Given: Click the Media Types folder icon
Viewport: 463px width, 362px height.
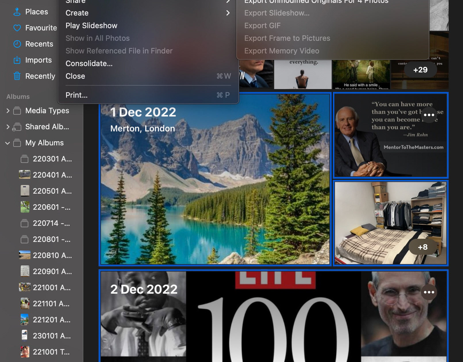Looking at the screenshot, I should tap(17, 111).
